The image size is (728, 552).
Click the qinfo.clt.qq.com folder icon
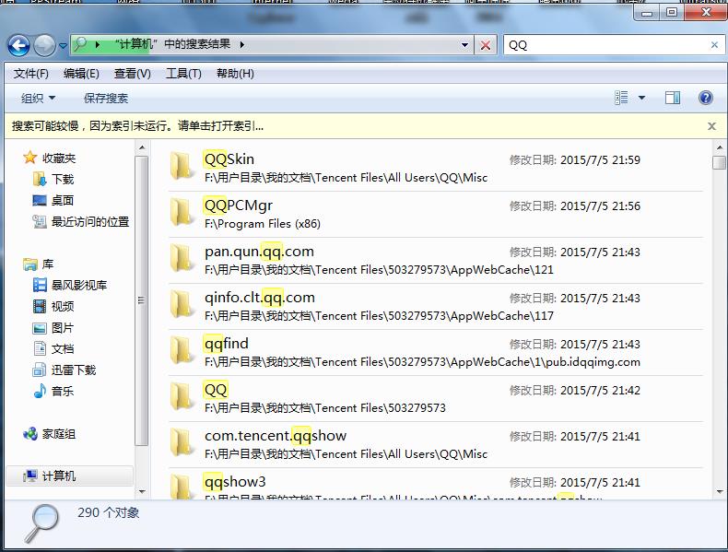(x=182, y=304)
